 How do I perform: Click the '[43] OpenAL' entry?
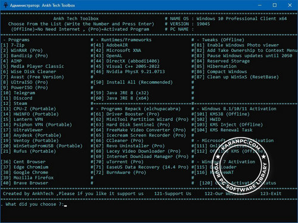tap(108, 56)
